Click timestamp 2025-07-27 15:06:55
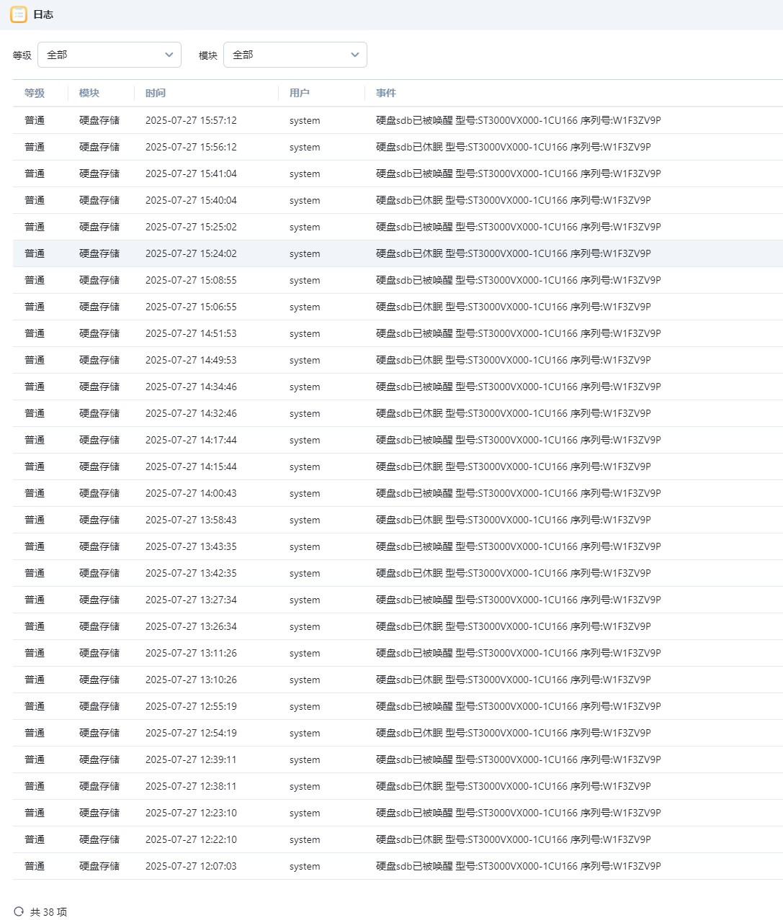The width and height of the screenshot is (783, 920). 191,307
